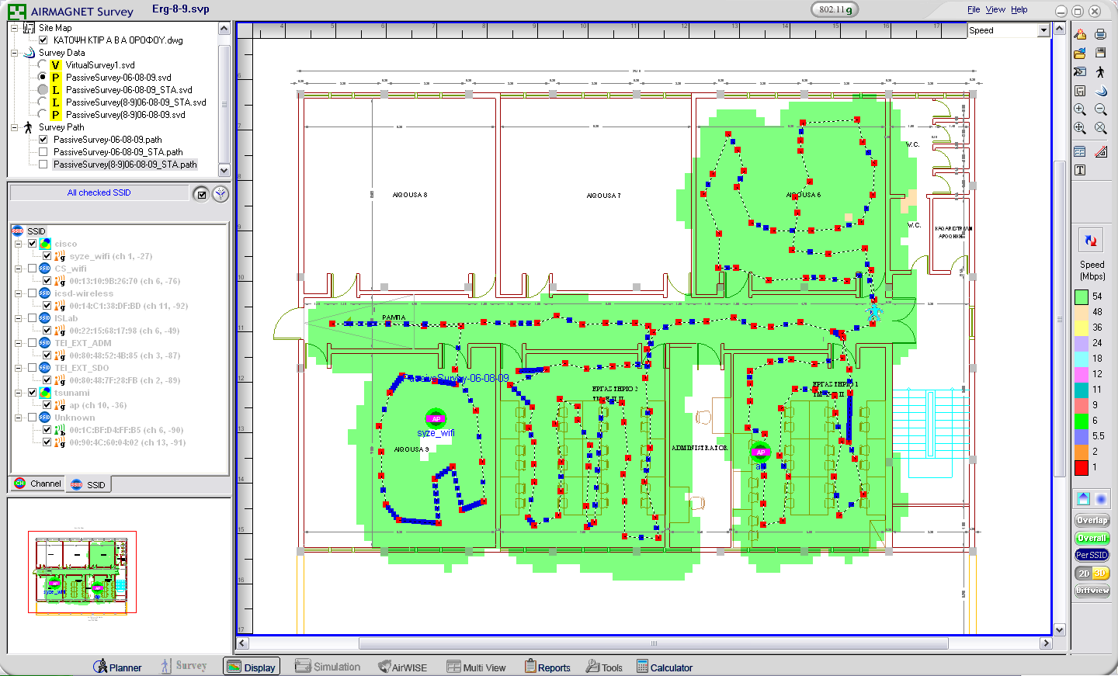The image size is (1118, 676).
Task: Click the new project icon in right toolbar
Action: [1080, 34]
